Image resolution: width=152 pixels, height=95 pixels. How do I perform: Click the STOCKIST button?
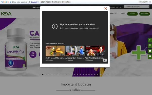tap(144, 14)
